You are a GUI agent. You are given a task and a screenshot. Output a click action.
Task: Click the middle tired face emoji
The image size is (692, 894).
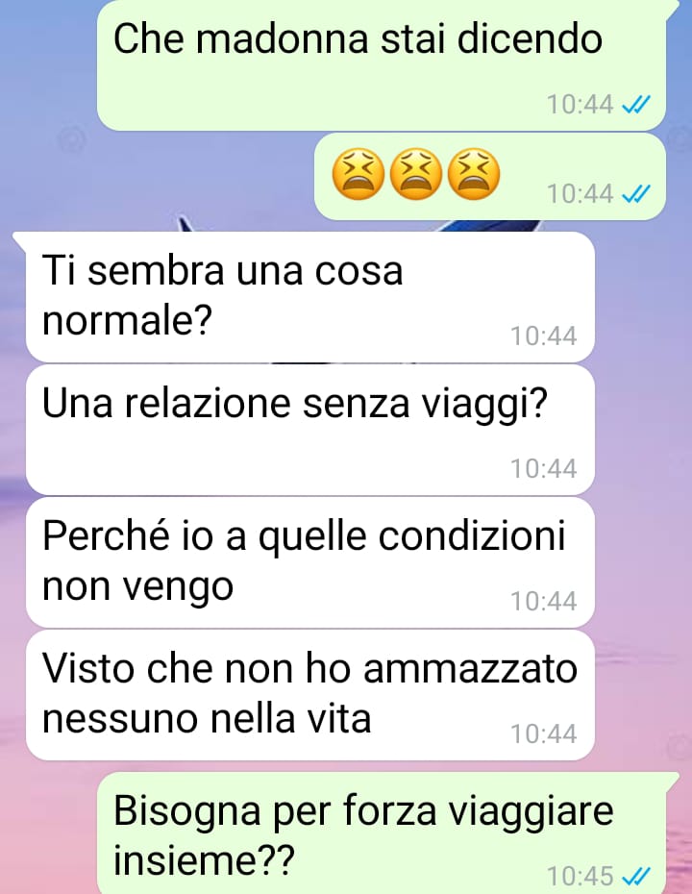coord(416,174)
